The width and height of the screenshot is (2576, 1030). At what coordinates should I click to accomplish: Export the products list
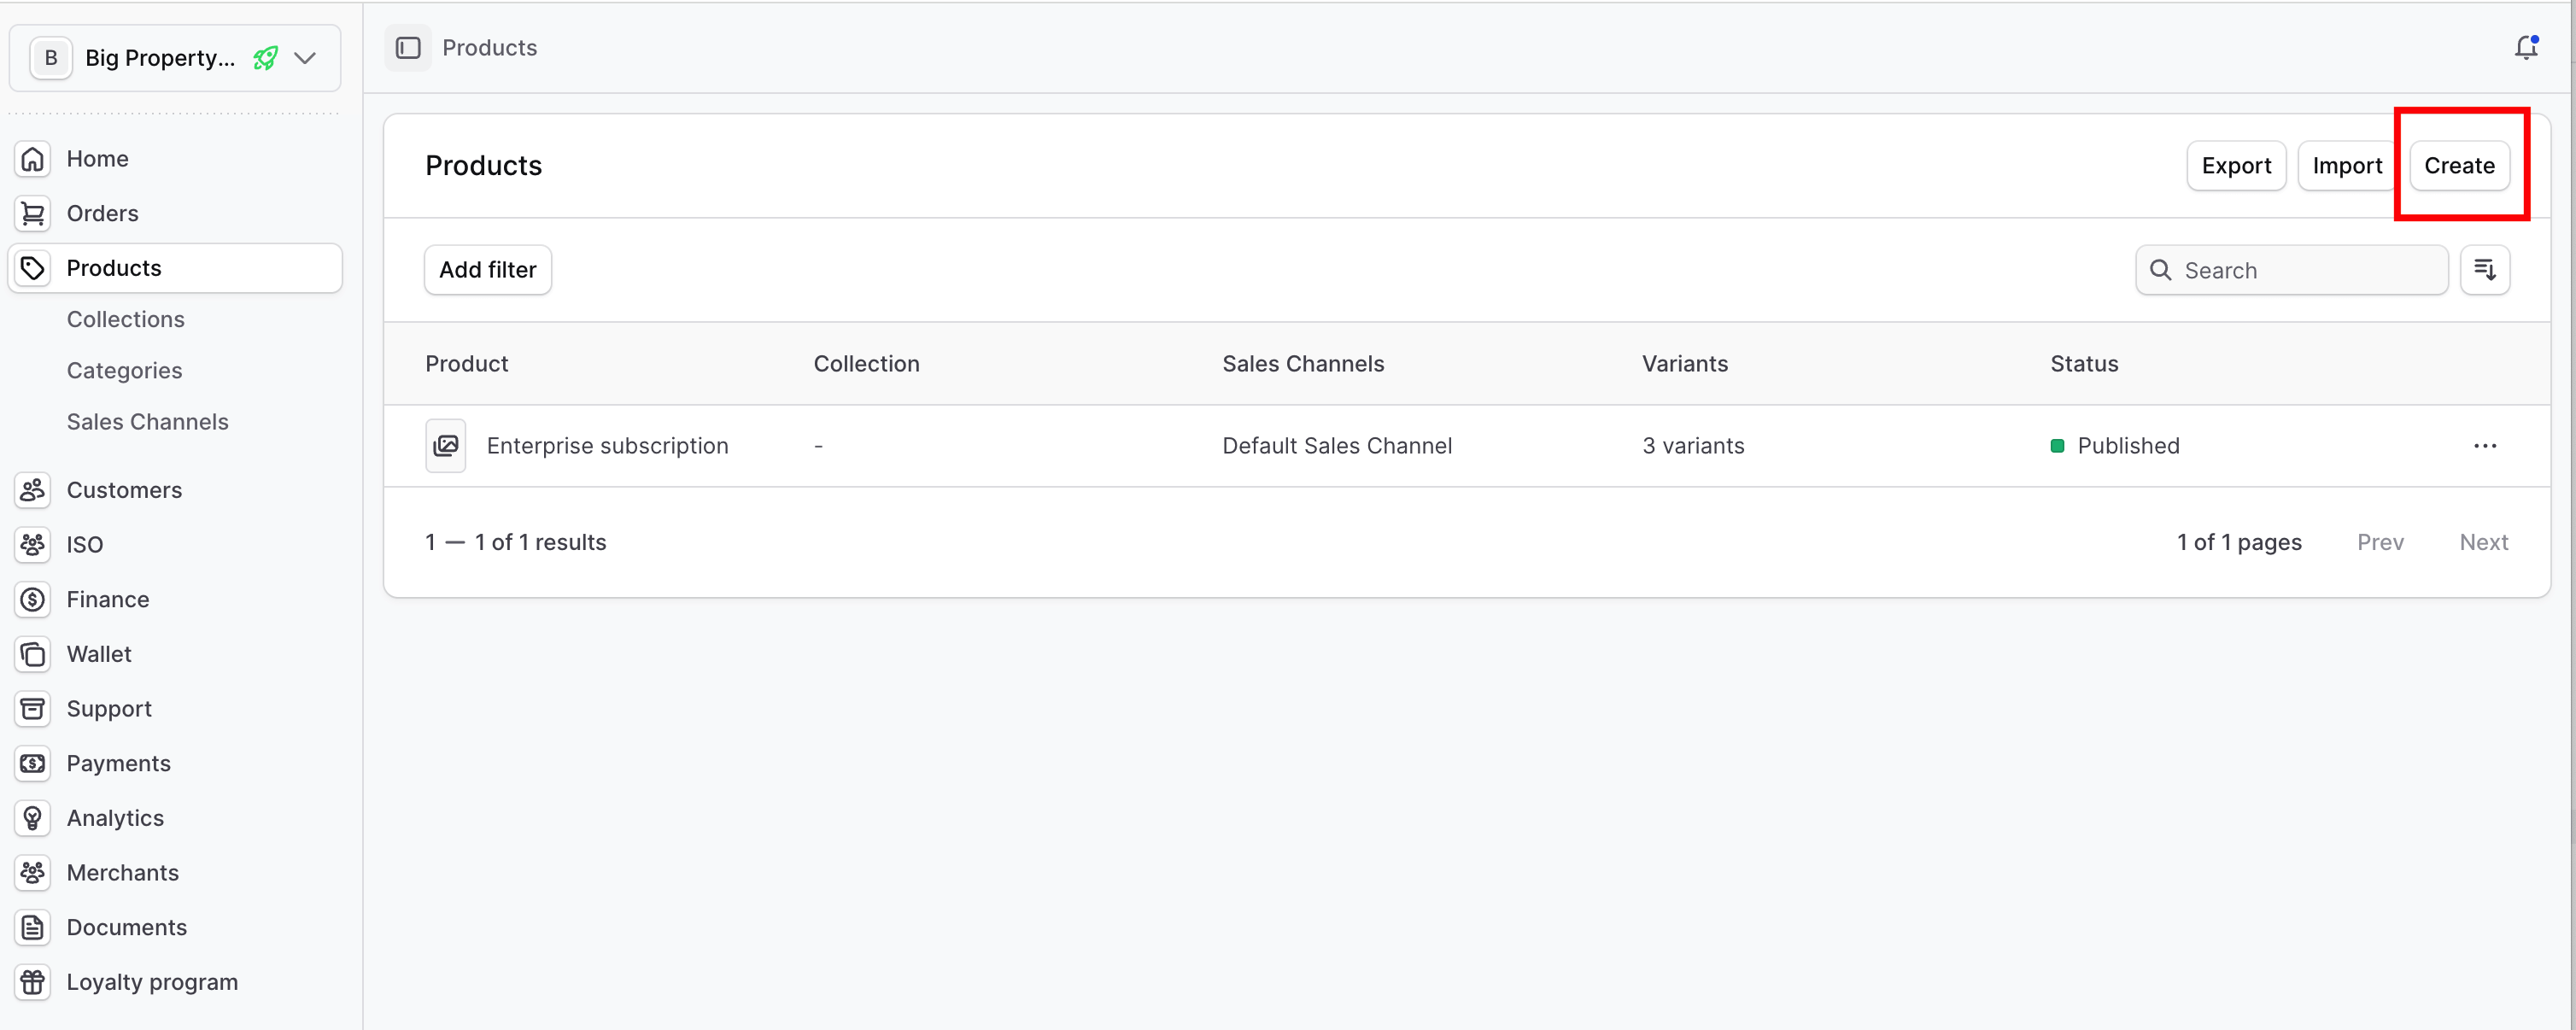(2236, 165)
